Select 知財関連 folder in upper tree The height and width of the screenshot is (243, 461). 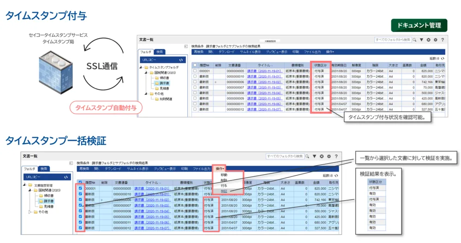point(164,99)
